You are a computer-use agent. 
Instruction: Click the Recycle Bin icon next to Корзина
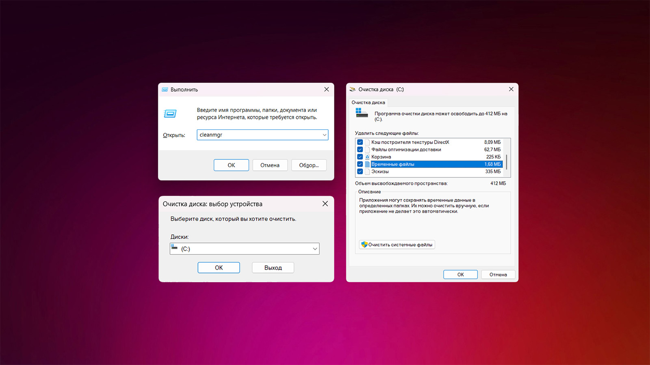[x=367, y=157]
